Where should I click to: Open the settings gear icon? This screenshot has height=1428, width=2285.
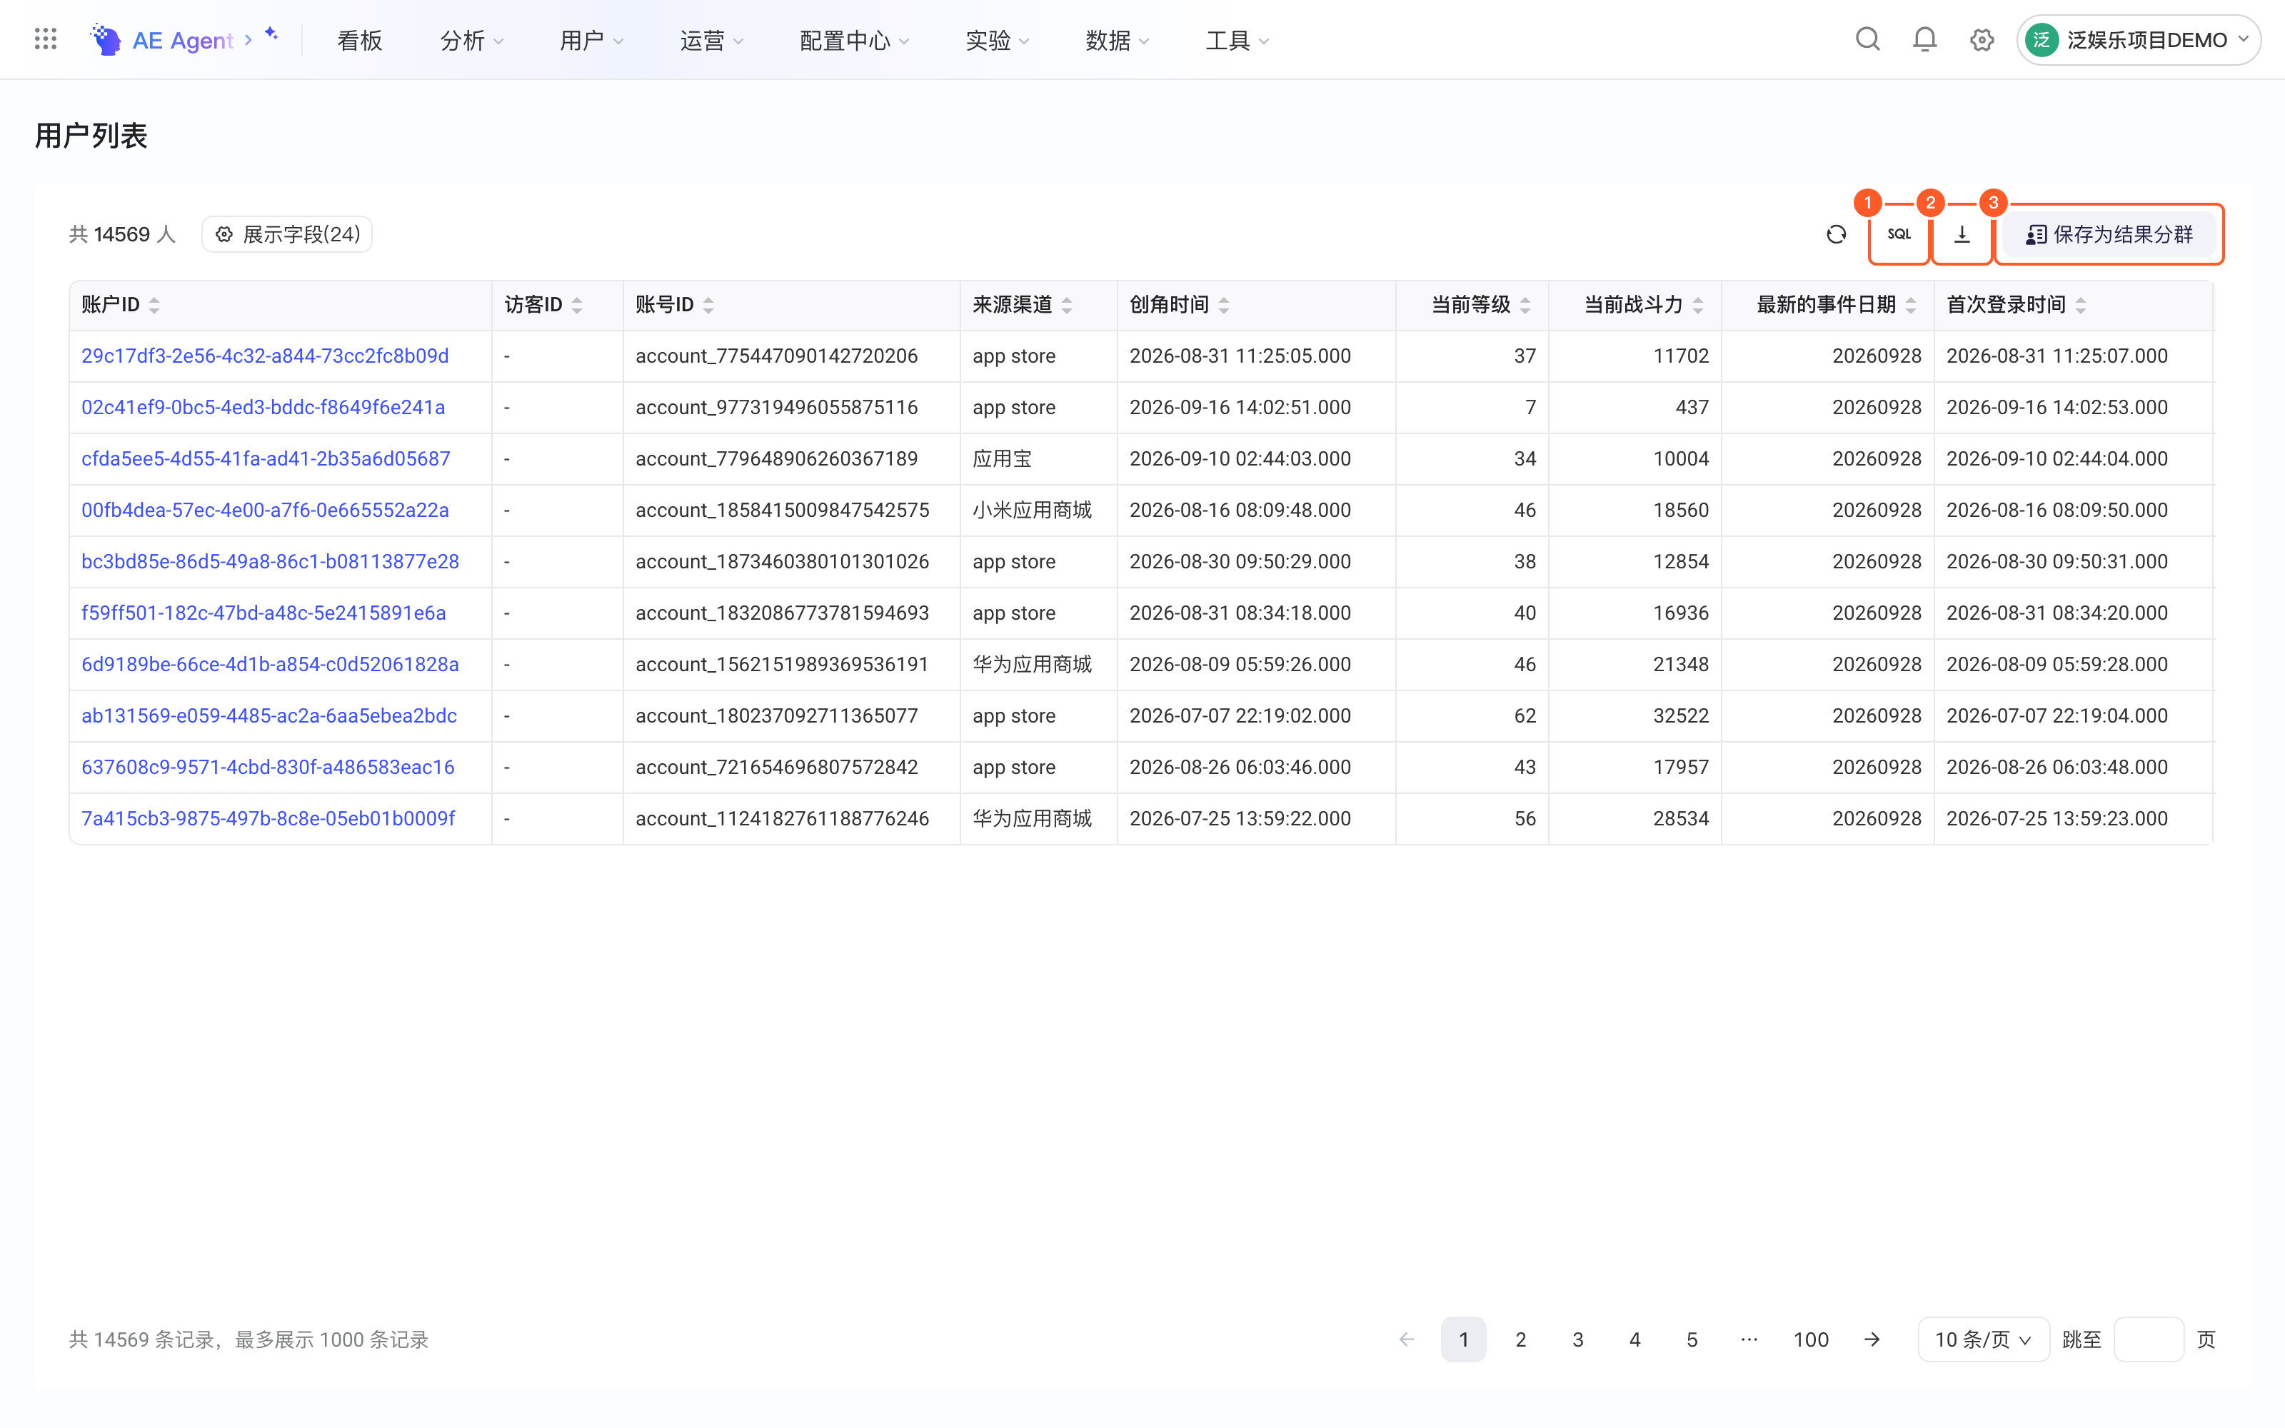pos(1982,40)
